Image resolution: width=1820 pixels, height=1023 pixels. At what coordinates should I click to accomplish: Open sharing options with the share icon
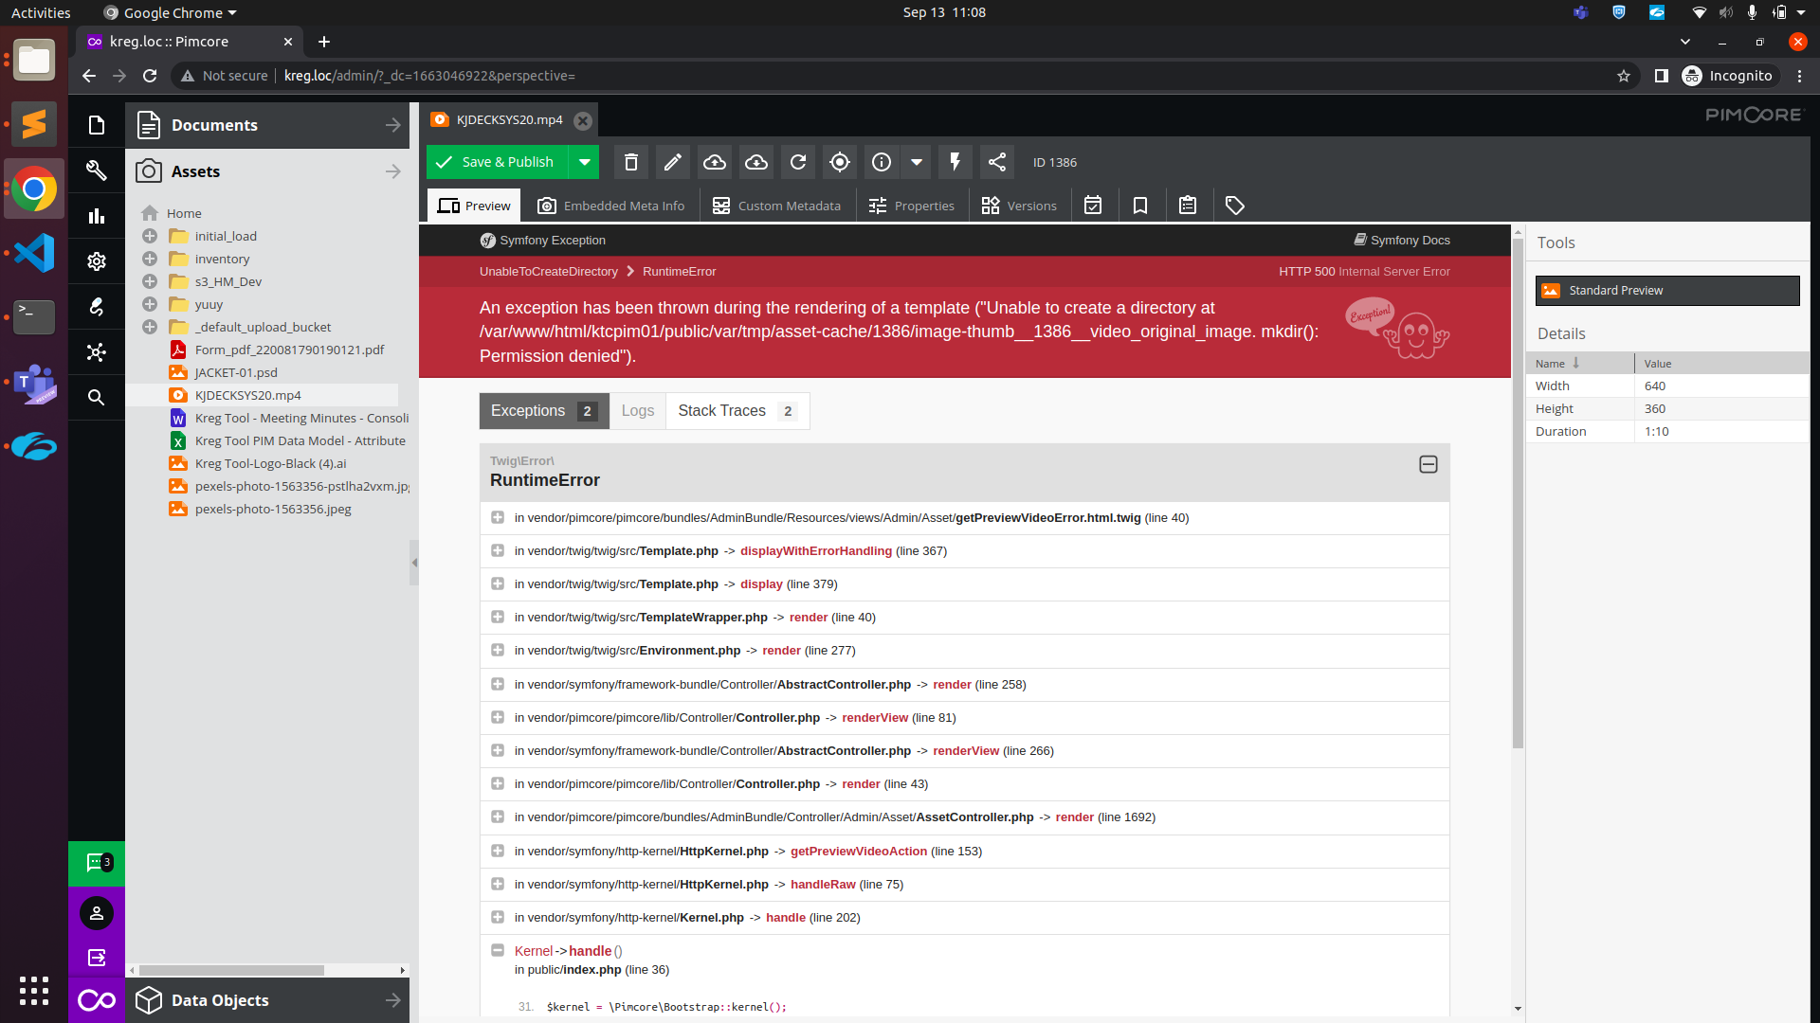coord(996,162)
